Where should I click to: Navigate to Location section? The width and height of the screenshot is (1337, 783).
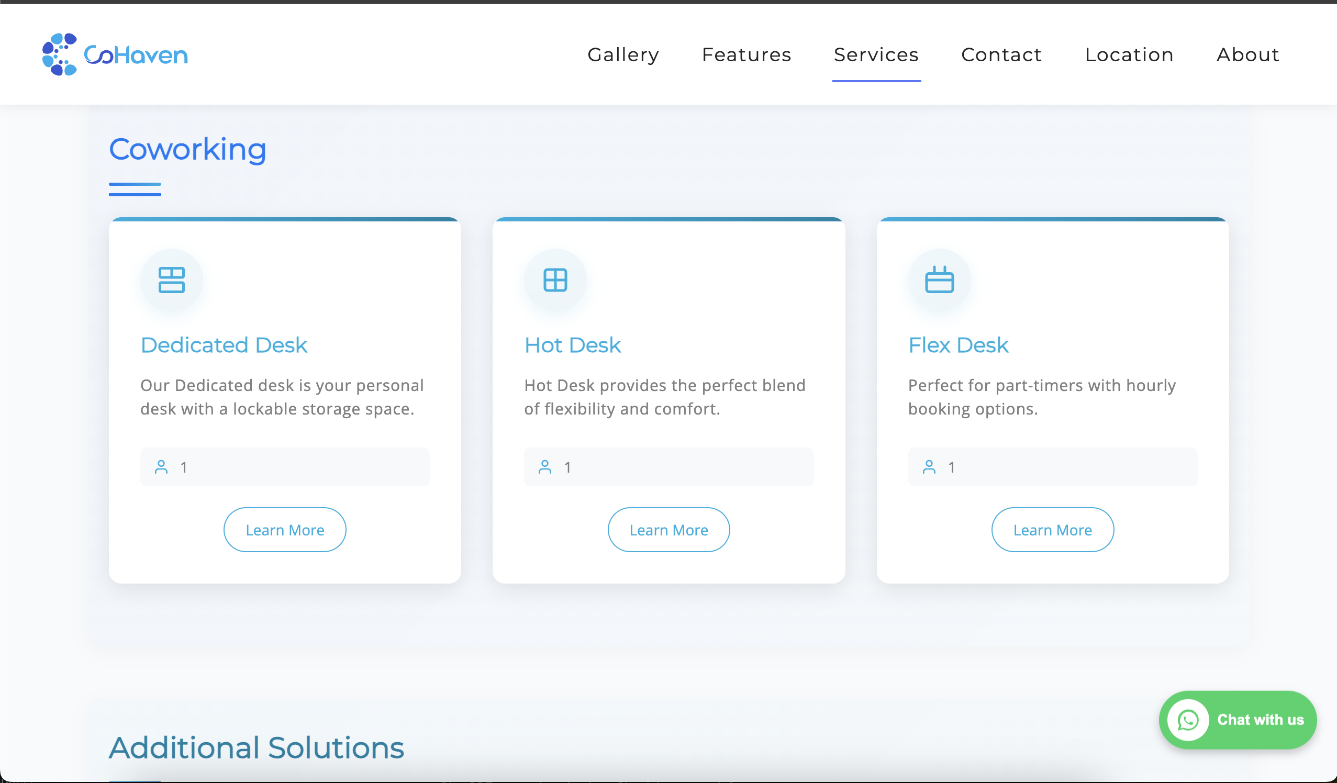click(x=1129, y=54)
